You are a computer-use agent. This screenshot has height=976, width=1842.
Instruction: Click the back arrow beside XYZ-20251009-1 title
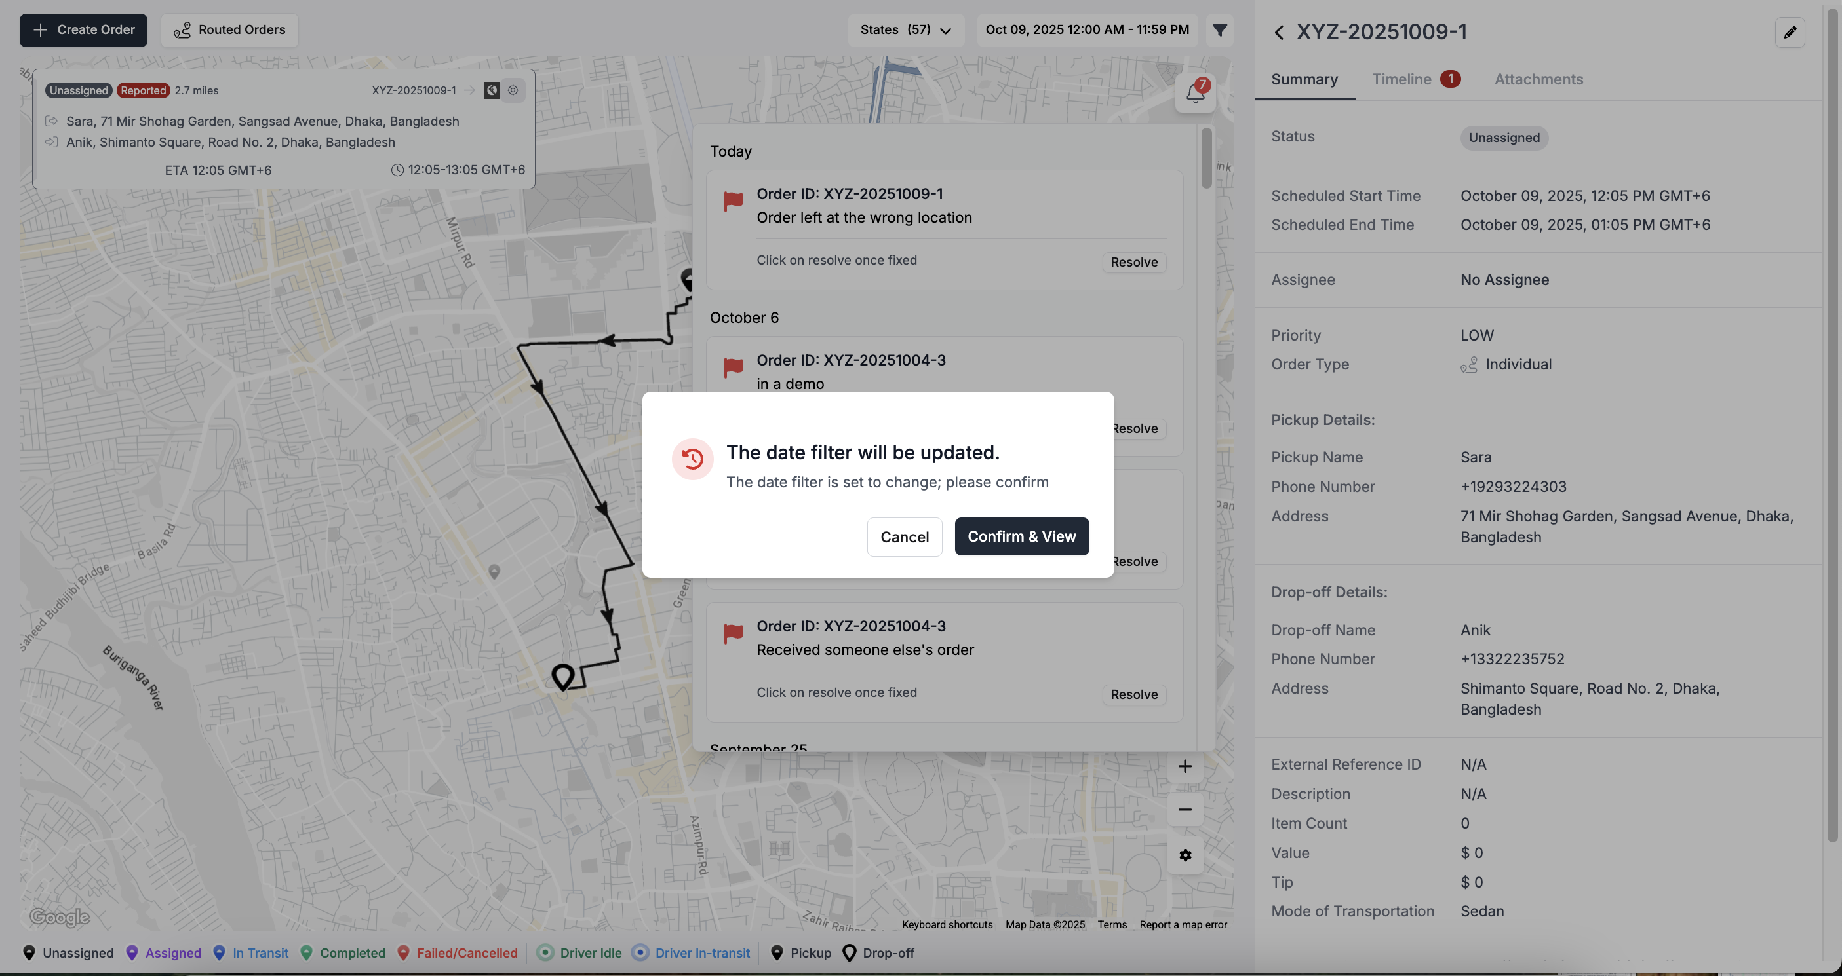(1280, 32)
